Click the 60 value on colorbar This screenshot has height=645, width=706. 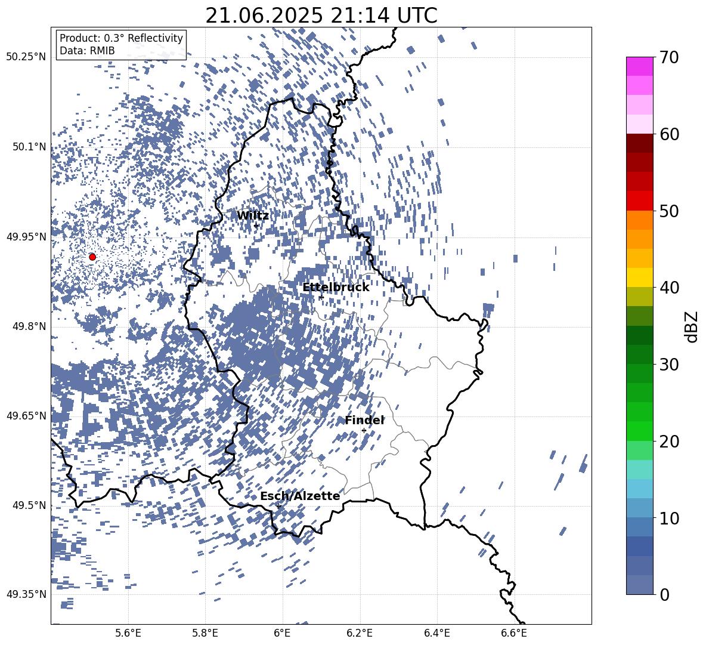tap(668, 134)
